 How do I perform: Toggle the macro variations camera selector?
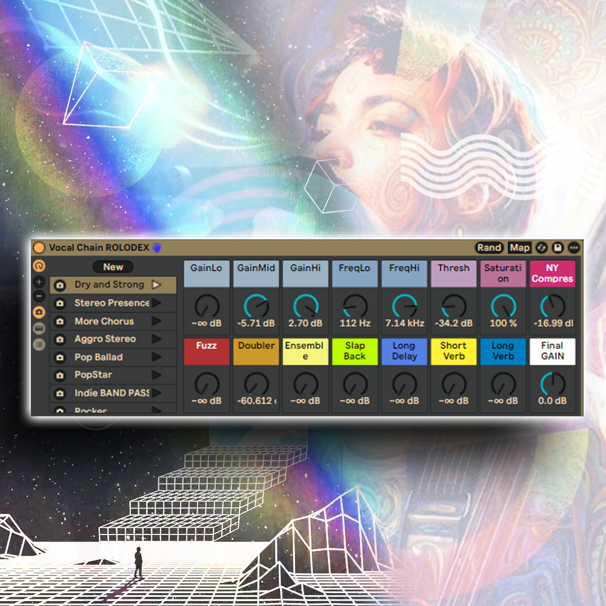click(x=39, y=312)
